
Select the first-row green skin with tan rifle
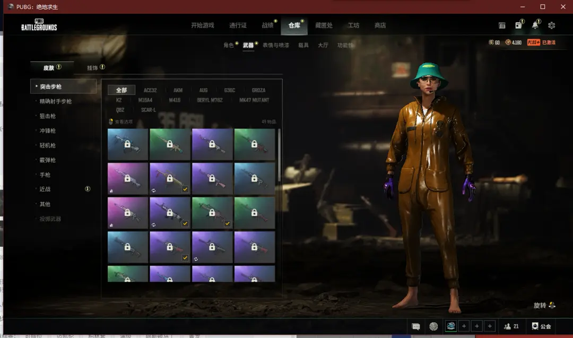tap(170, 144)
